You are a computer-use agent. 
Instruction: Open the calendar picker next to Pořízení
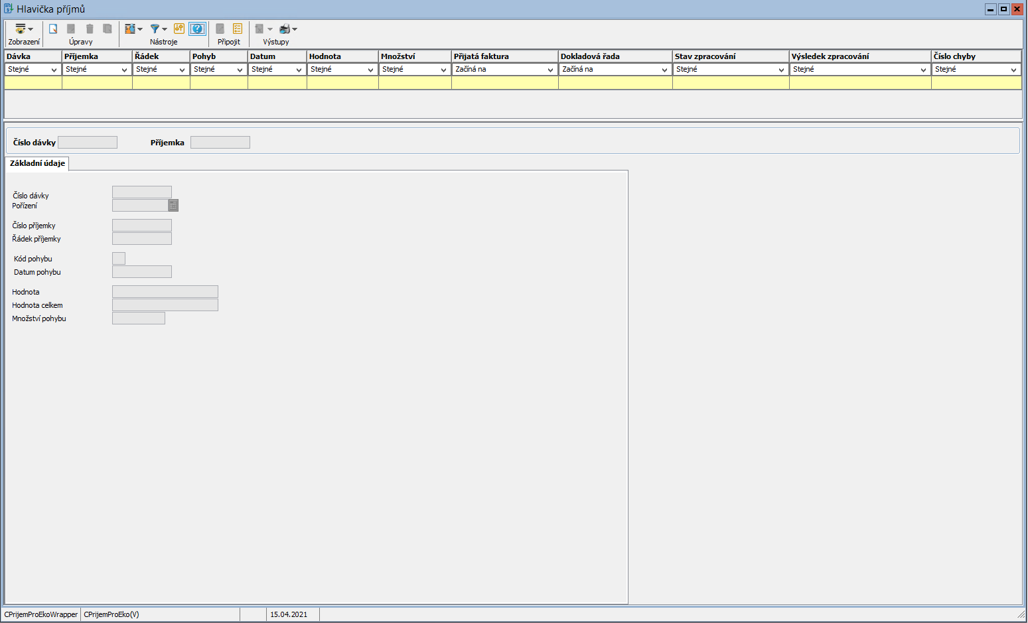tap(173, 206)
